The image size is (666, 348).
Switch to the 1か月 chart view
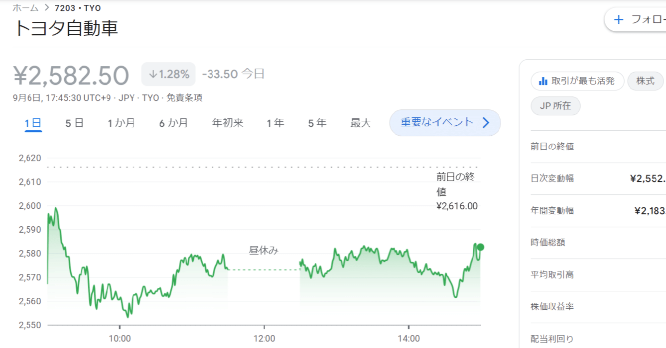pos(121,123)
